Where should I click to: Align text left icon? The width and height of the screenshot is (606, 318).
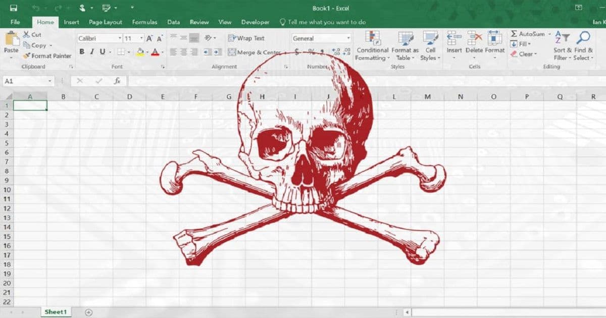(x=173, y=52)
